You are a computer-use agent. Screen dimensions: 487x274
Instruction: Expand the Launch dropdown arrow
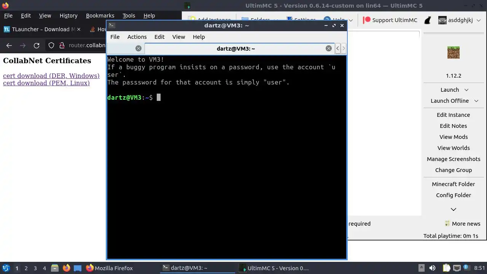[x=466, y=90]
